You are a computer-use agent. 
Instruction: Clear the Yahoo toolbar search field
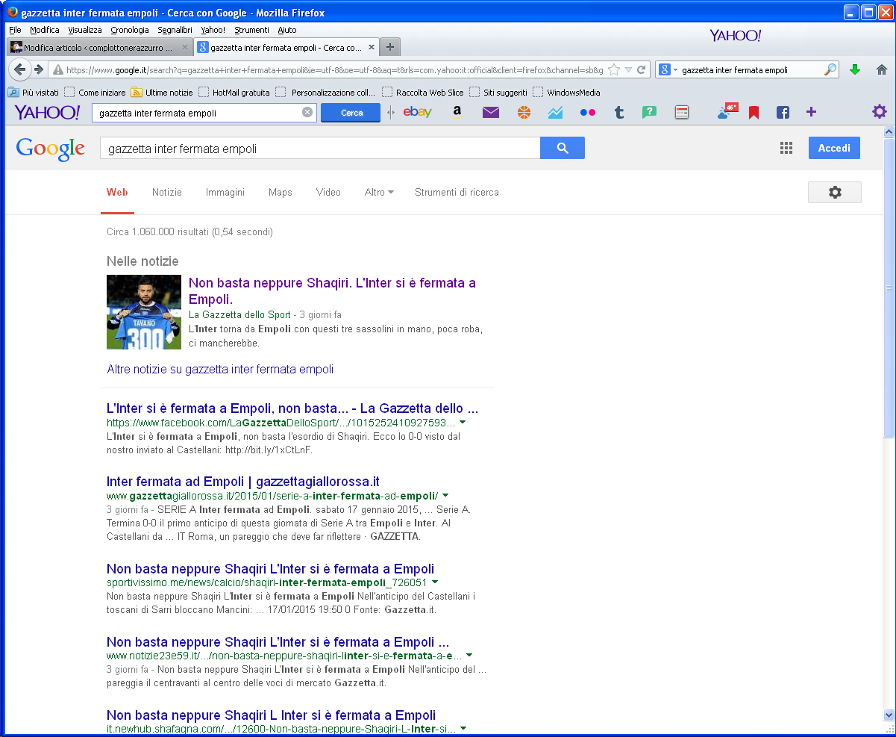coord(307,113)
